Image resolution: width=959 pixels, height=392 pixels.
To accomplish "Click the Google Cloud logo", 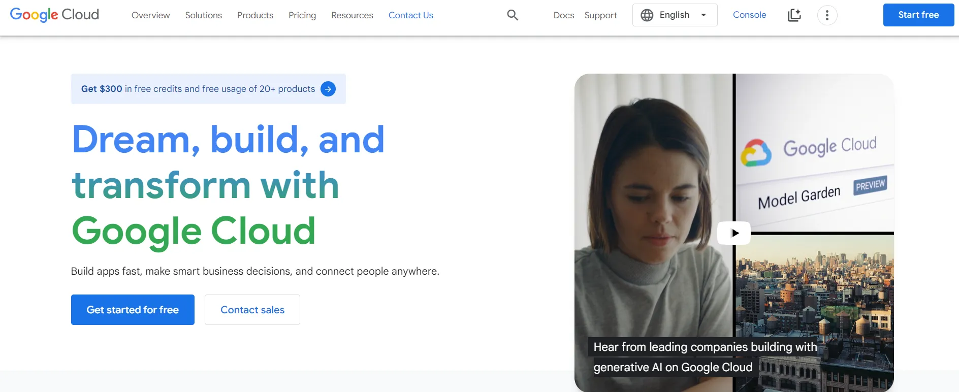I will 54,15.
